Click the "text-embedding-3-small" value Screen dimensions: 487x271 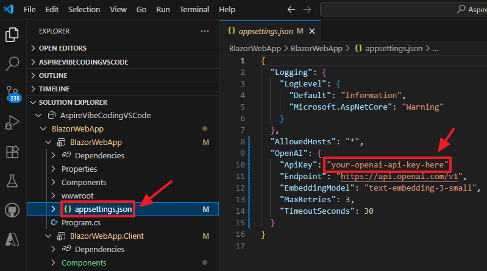tap(420, 188)
